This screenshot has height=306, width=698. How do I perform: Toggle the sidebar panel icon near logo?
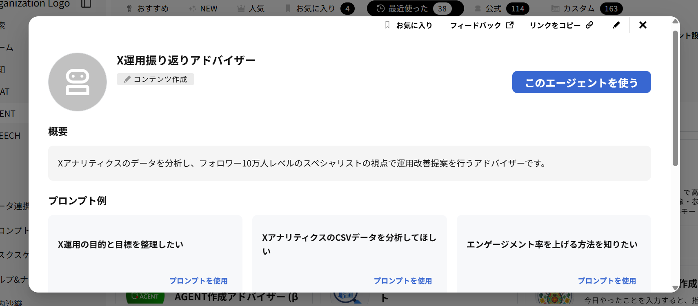point(86,4)
